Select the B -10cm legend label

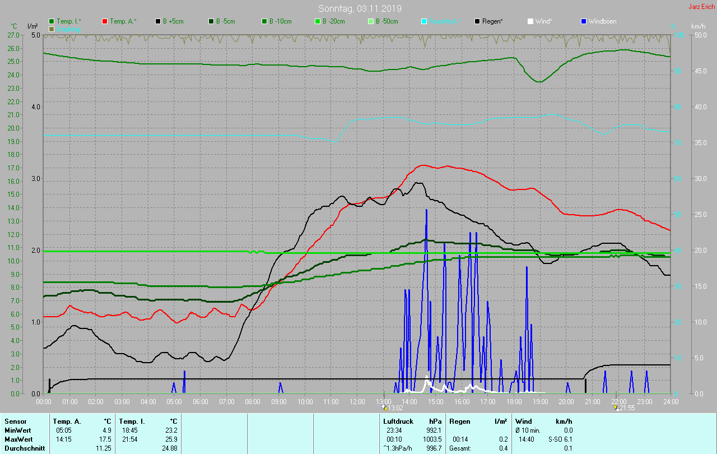280,21
